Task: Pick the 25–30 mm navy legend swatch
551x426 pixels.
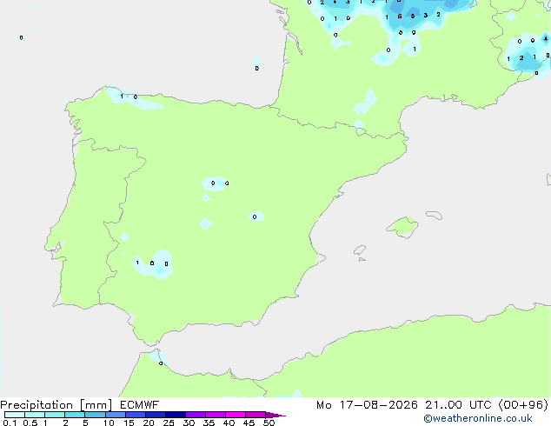Action: coord(175,415)
